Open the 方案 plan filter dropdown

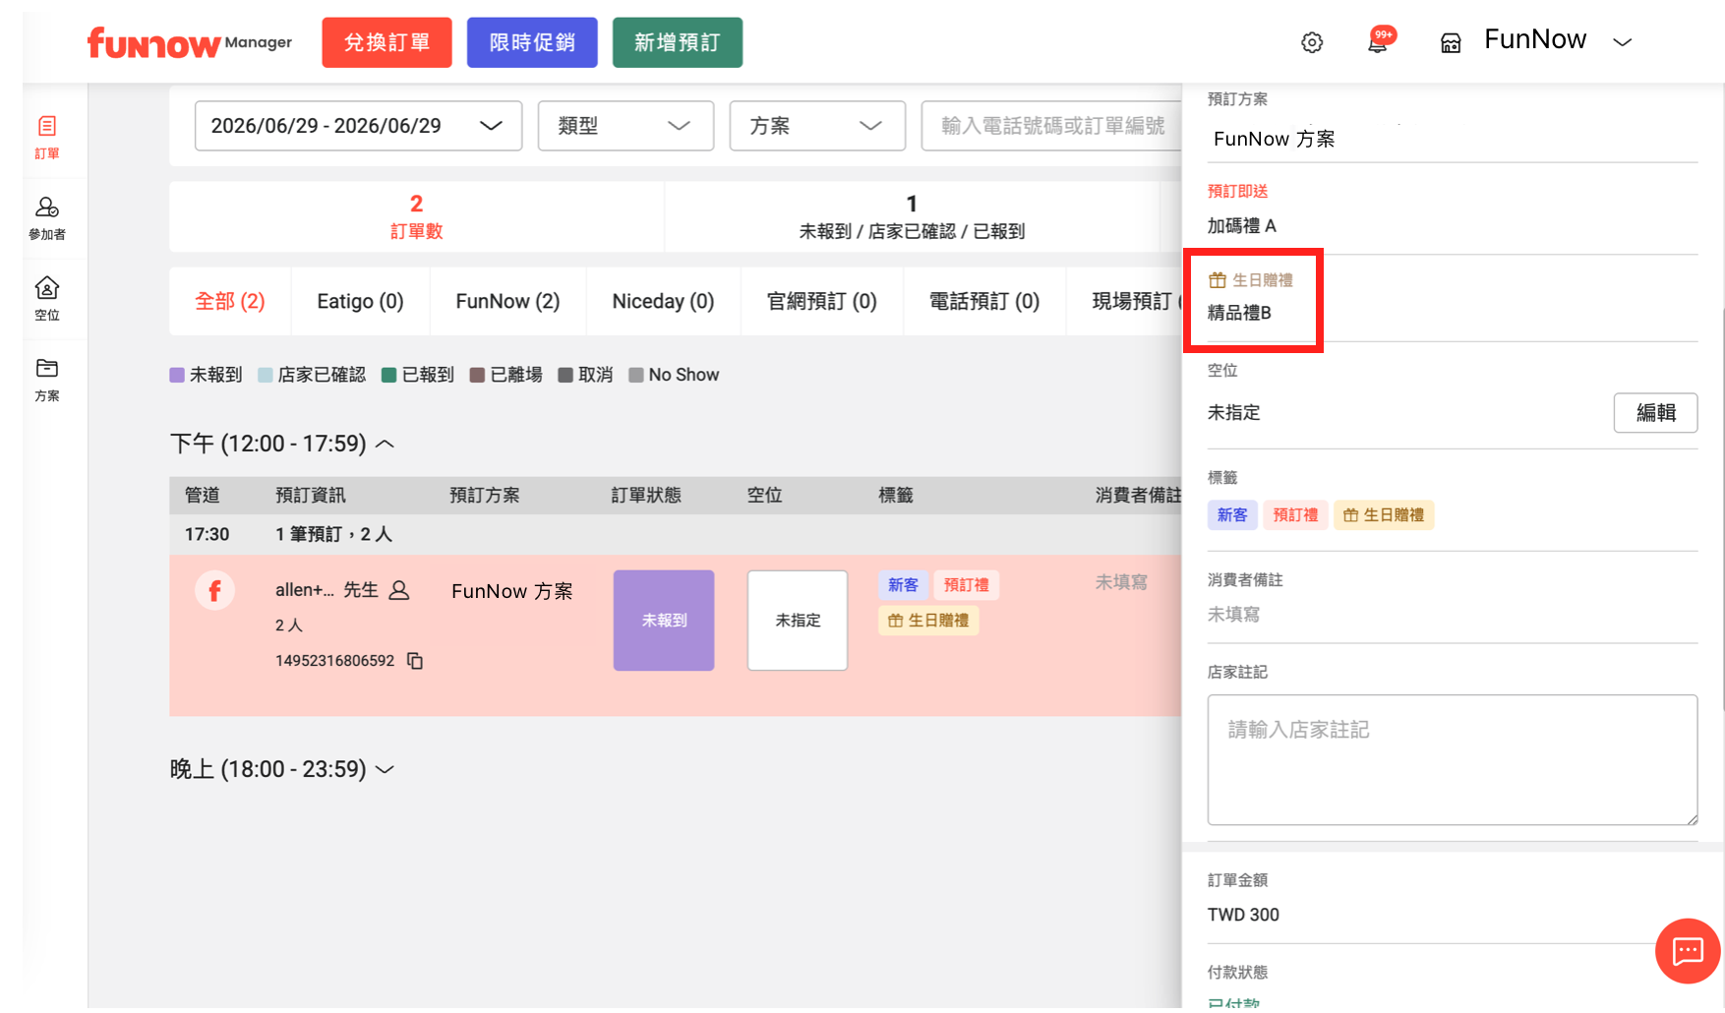(x=817, y=126)
